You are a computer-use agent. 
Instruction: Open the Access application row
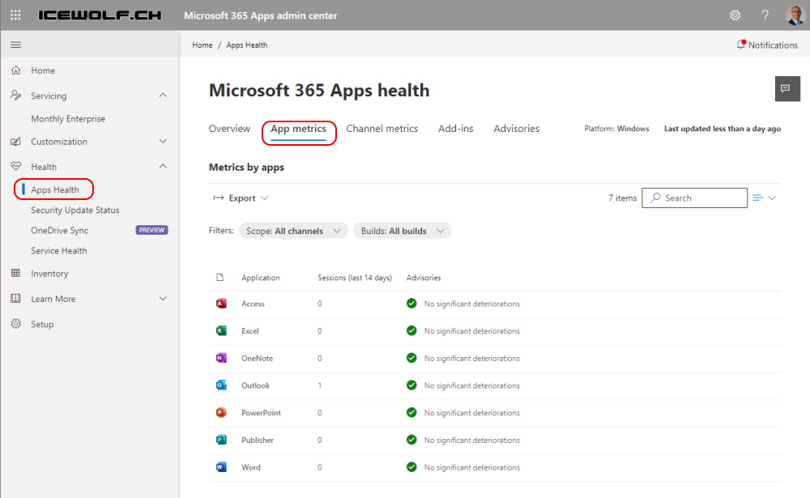pyautogui.click(x=494, y=304)
